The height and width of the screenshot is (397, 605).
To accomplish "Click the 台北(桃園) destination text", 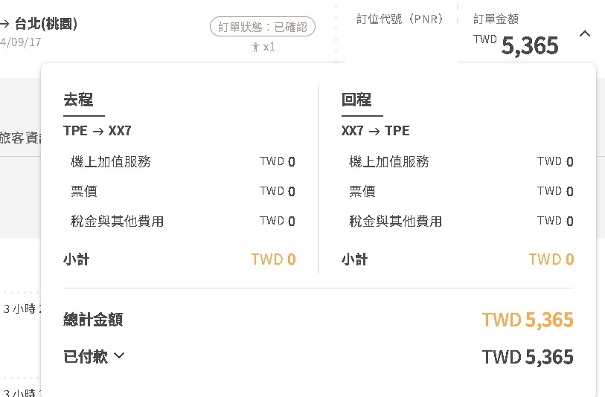I will (46, 24).
